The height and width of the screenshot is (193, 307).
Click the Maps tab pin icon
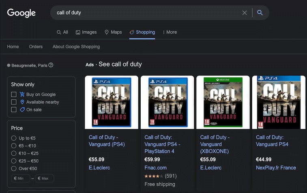point(107,32)
